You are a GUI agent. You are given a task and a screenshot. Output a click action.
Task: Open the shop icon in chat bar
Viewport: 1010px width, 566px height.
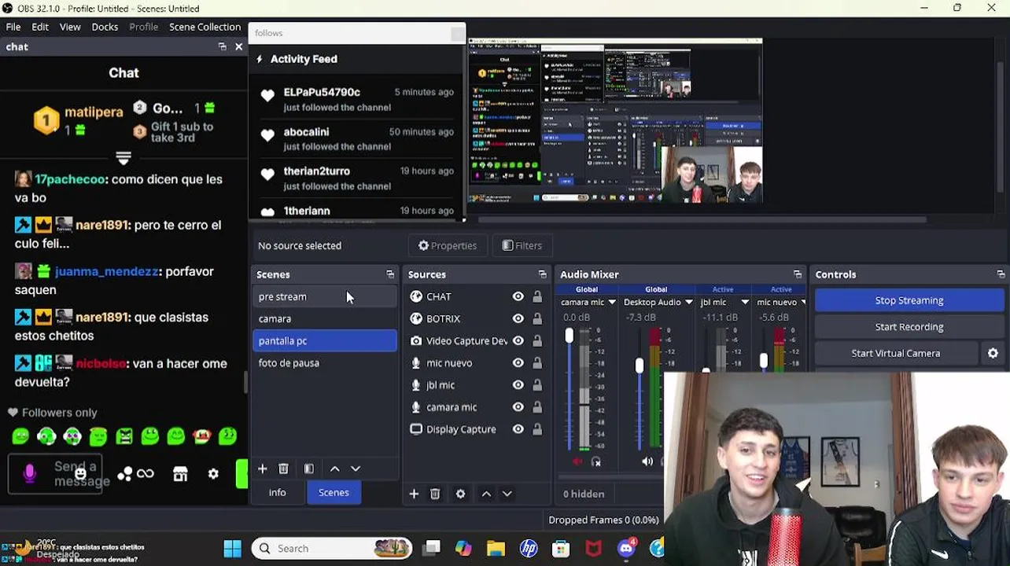pyautogui.click(x=180, y=474)
